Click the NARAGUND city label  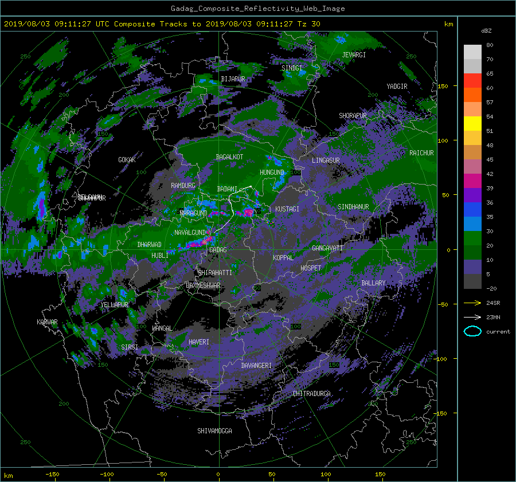pyautogui.click(x=194, y=213)
